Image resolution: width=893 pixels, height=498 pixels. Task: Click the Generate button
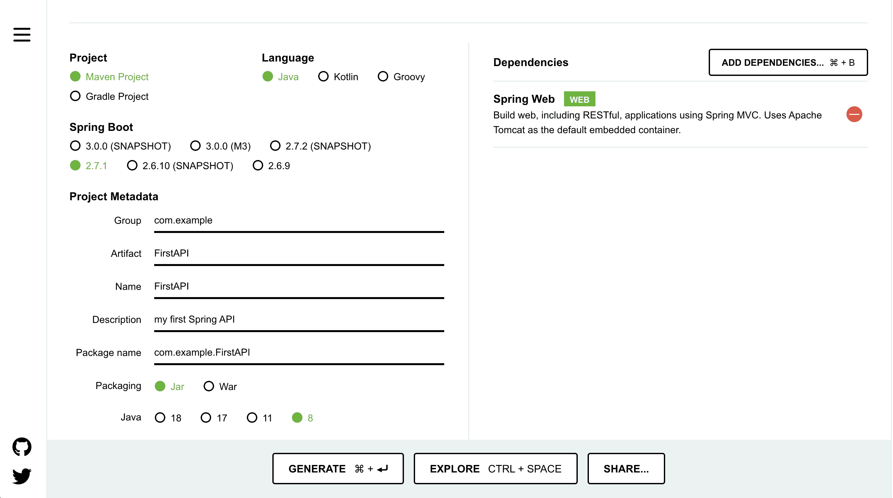(337, 469)
